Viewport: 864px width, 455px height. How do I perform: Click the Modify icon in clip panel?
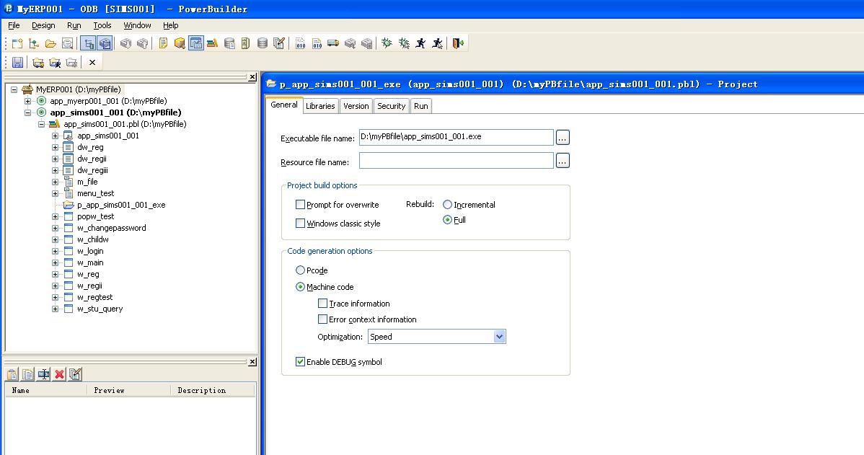point(75,374)
